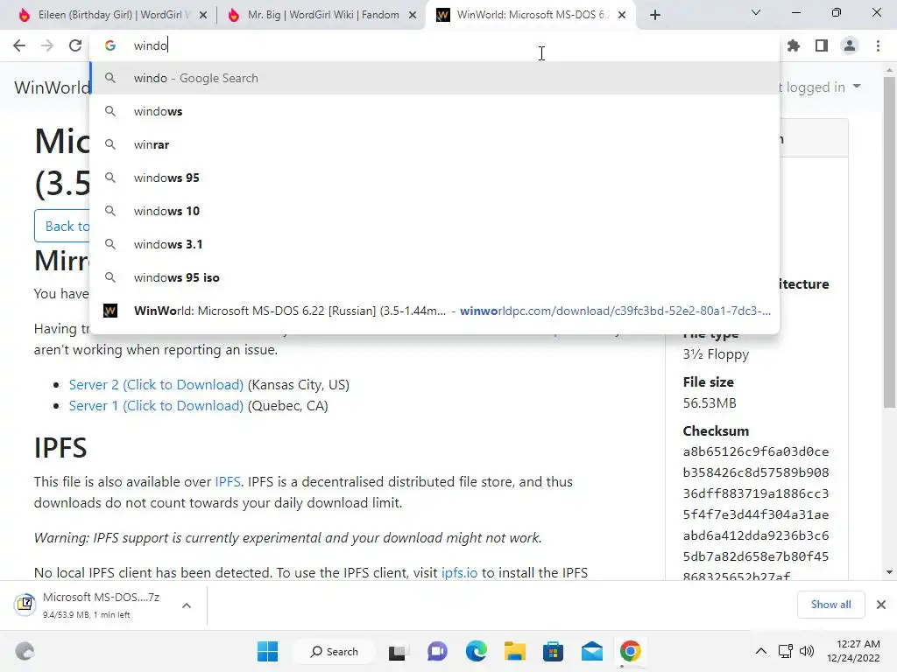The image size is (897, 672).
Task: Click the 'File size' label in sidebar
Action: pos(708,381)
